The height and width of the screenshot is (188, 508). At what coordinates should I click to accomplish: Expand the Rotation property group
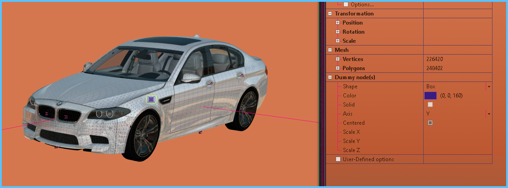pyautogui.click(x=337, y=32)
